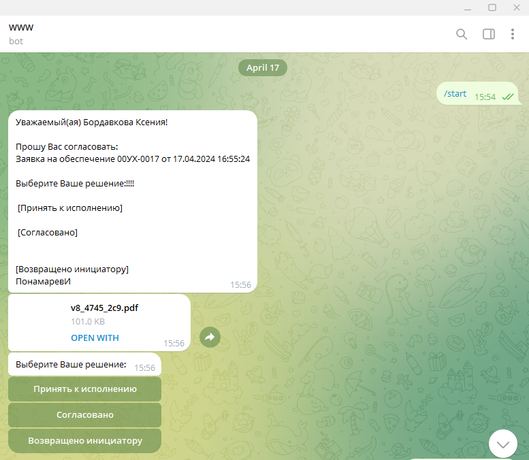Click the double-check read receipt icon
This screenshot has width=529, height=460.
[508, 97]
